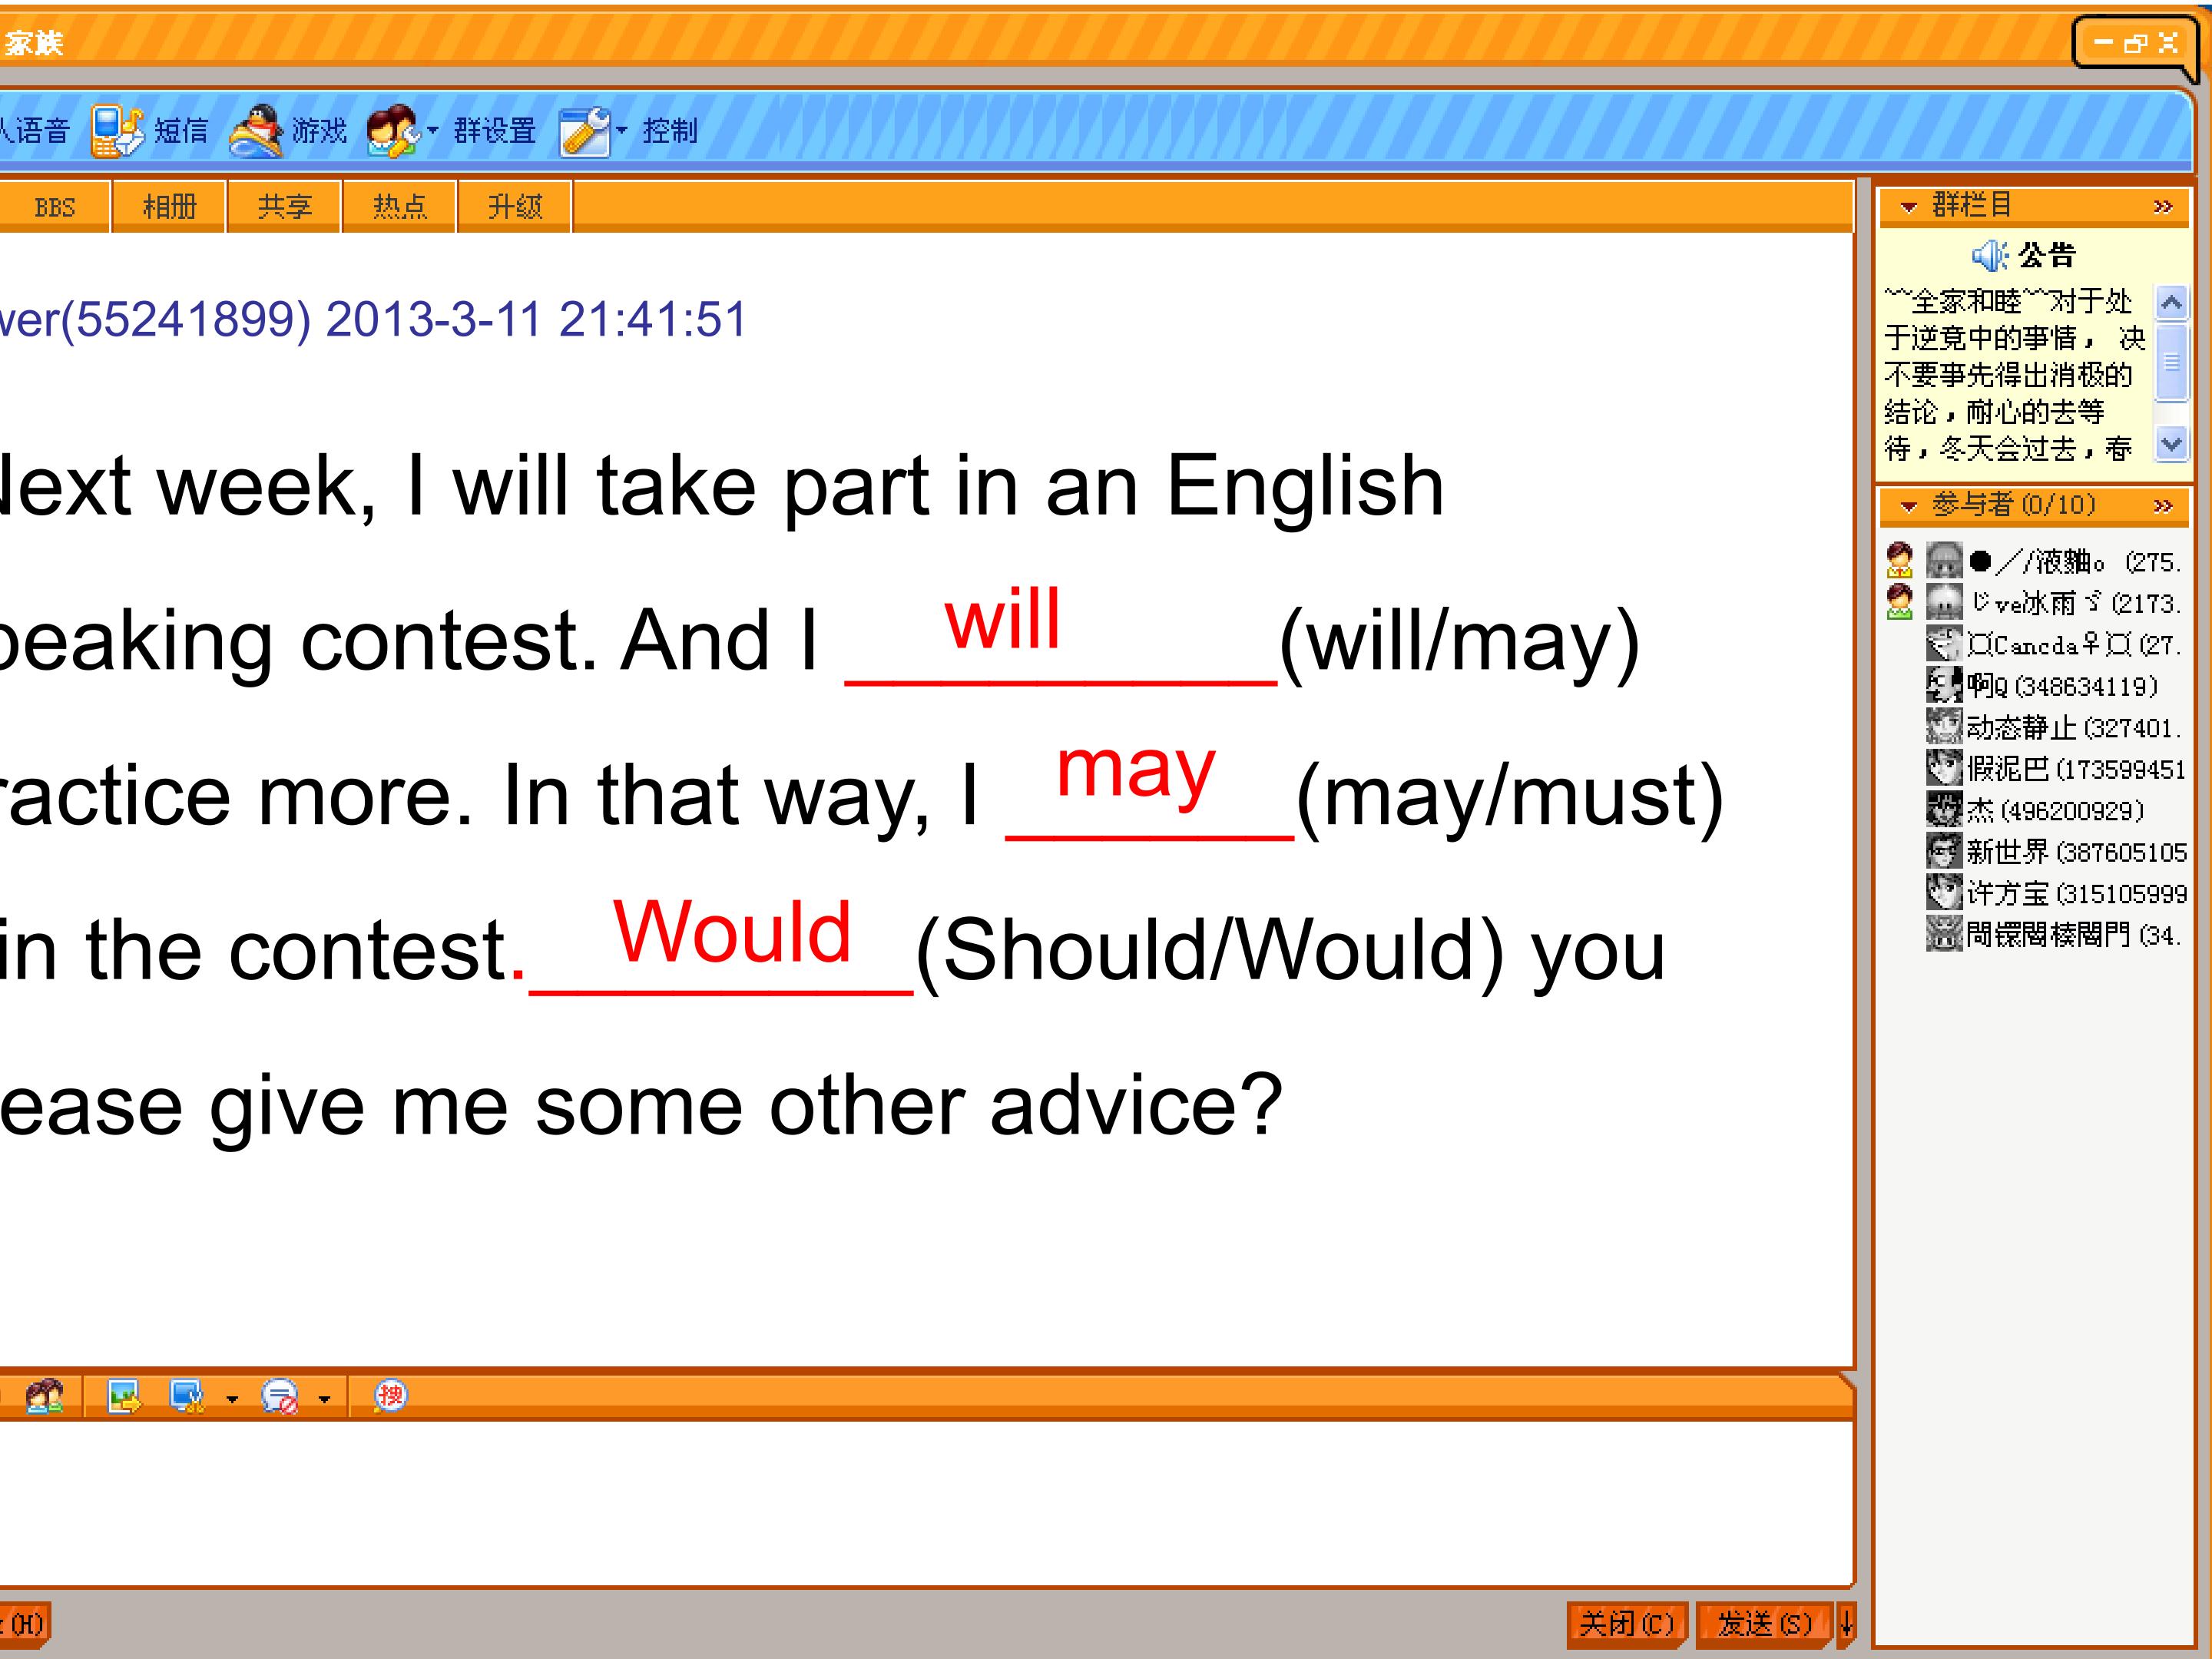Image resolution: width=2212 pixels, height=1659 pixels.
Task: Click the announcement scrollbar thumb
Action: [2171, 362]
